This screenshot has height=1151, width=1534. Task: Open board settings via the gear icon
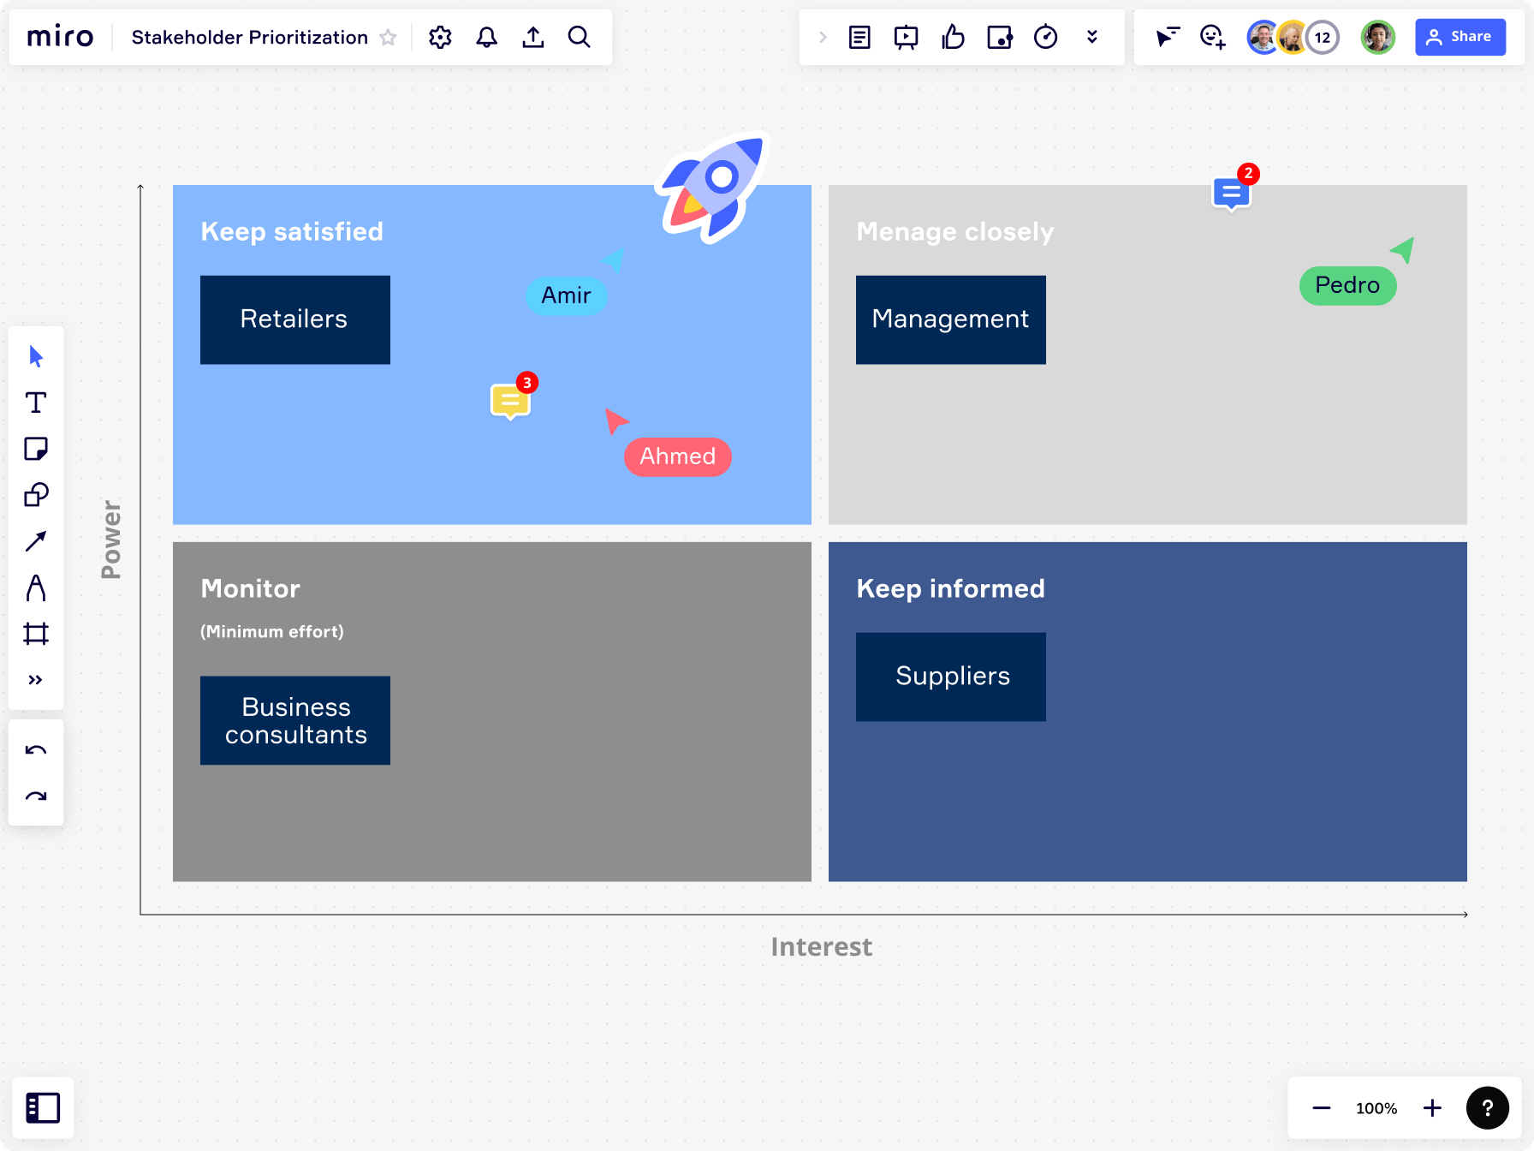pos(440,37)
